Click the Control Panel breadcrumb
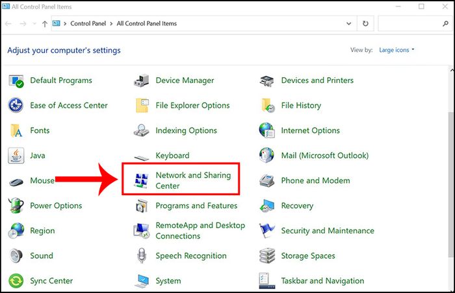The width and height of the screenshot is (455, 293). tap(88, 23)
